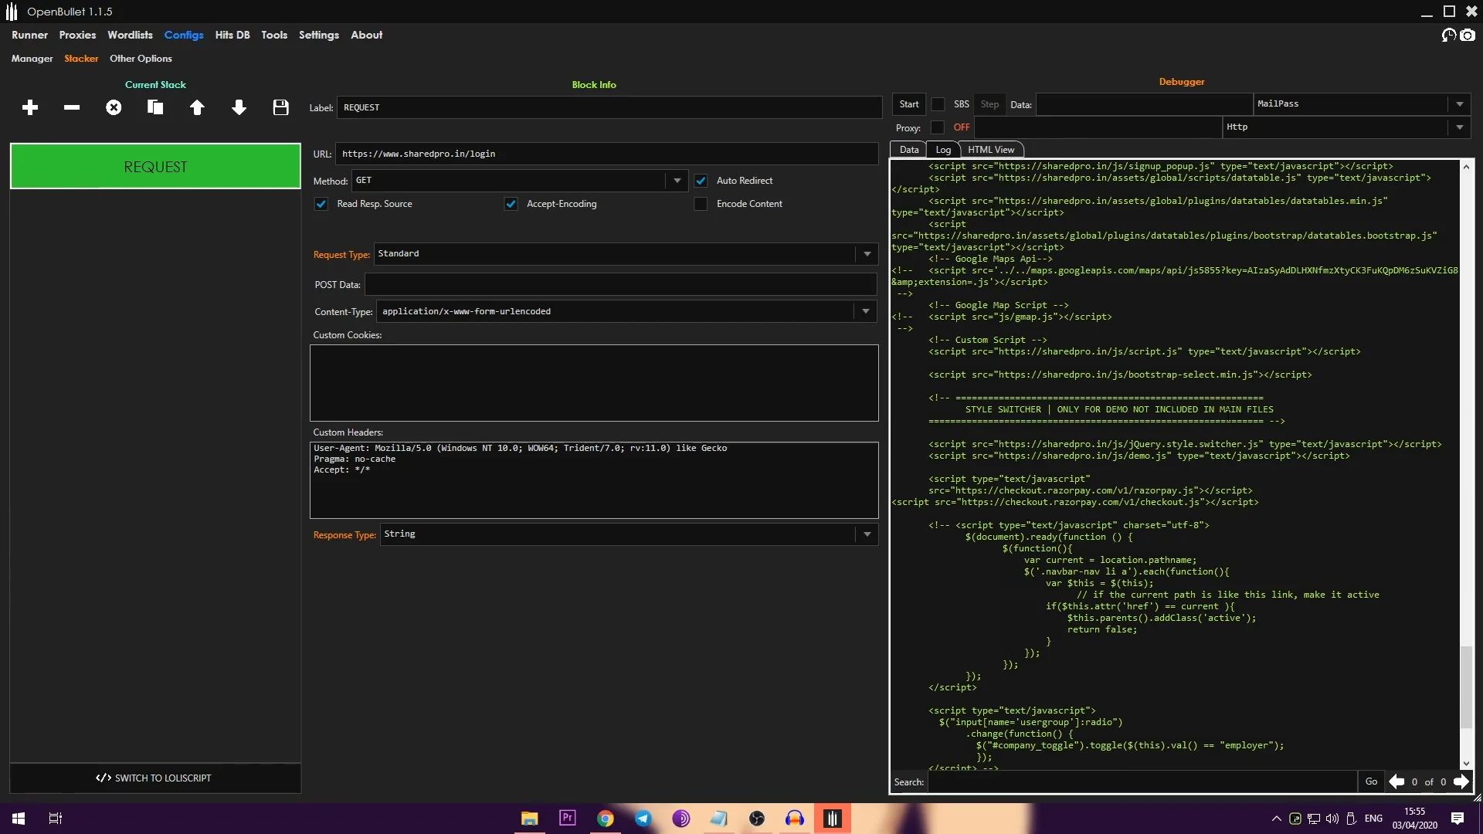The image size is (1483, 834).
Task: Click the Start debugger button
Action: [908, 104]
